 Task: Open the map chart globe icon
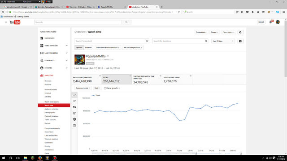tap(74, 119)
